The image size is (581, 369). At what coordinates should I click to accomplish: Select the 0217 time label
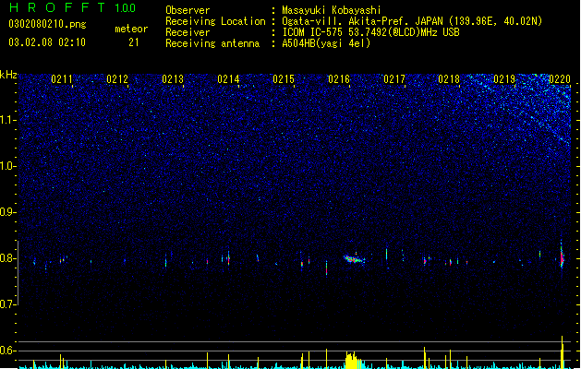[394, 79]
